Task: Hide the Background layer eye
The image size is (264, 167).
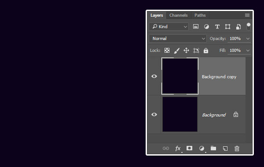Action: pyautogui.click(x=154, y=115)
